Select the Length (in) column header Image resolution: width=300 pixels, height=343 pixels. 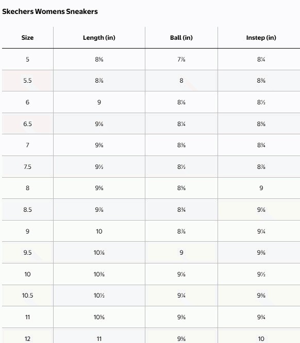[99, 38]
